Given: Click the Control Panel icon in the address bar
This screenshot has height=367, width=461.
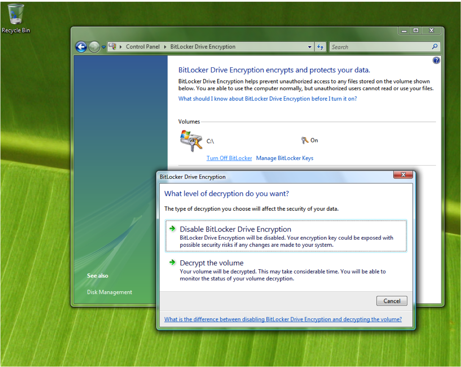Looking at the screenshot, I should coord(113,47).
